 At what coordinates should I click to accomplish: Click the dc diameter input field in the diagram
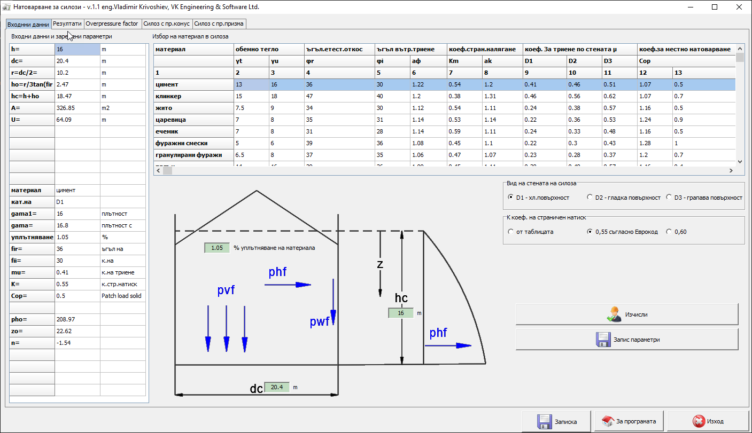pyautogui.click(x=276, y=387)
